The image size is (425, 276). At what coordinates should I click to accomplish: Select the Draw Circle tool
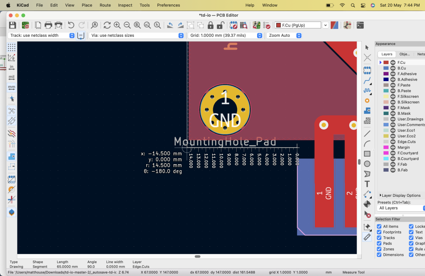(x=367, y=164)
